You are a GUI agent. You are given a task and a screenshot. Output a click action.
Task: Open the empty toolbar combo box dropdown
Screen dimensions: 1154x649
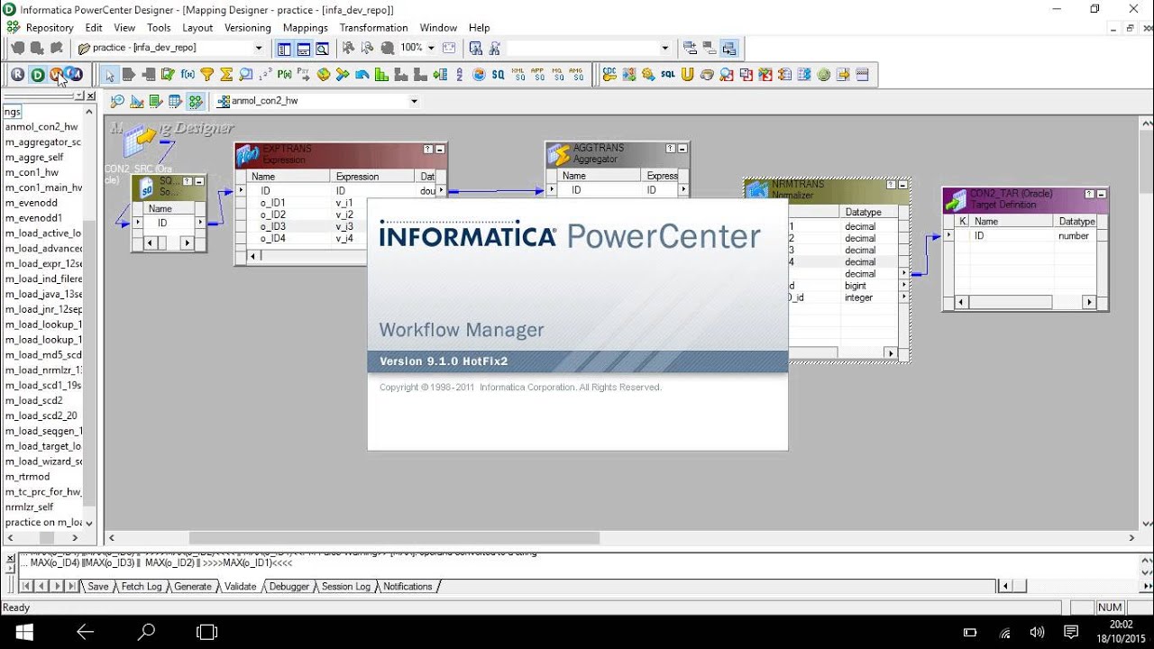point(665,48)
